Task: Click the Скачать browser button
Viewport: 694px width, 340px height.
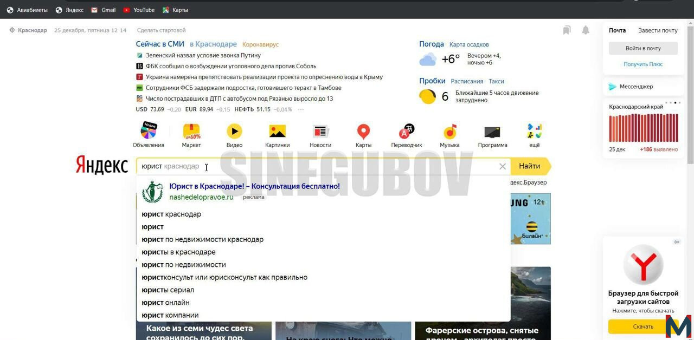Action: (x=643, y=326)
